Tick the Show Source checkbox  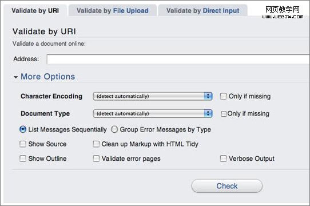[23, 144]
